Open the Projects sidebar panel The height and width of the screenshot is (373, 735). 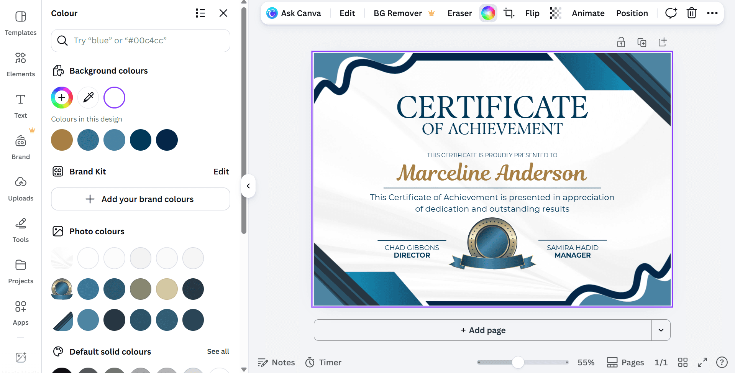[x=21, y=272]
